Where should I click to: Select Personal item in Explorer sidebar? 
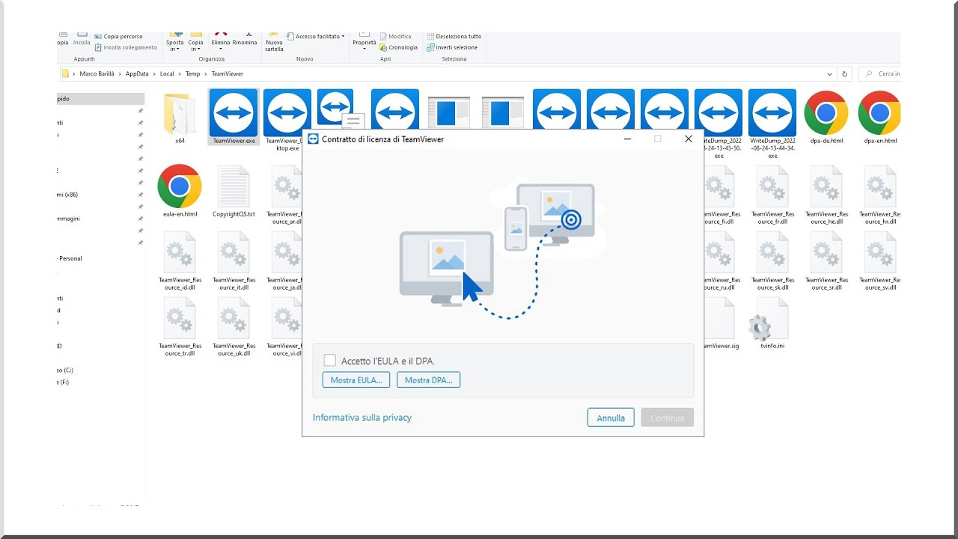72,258
